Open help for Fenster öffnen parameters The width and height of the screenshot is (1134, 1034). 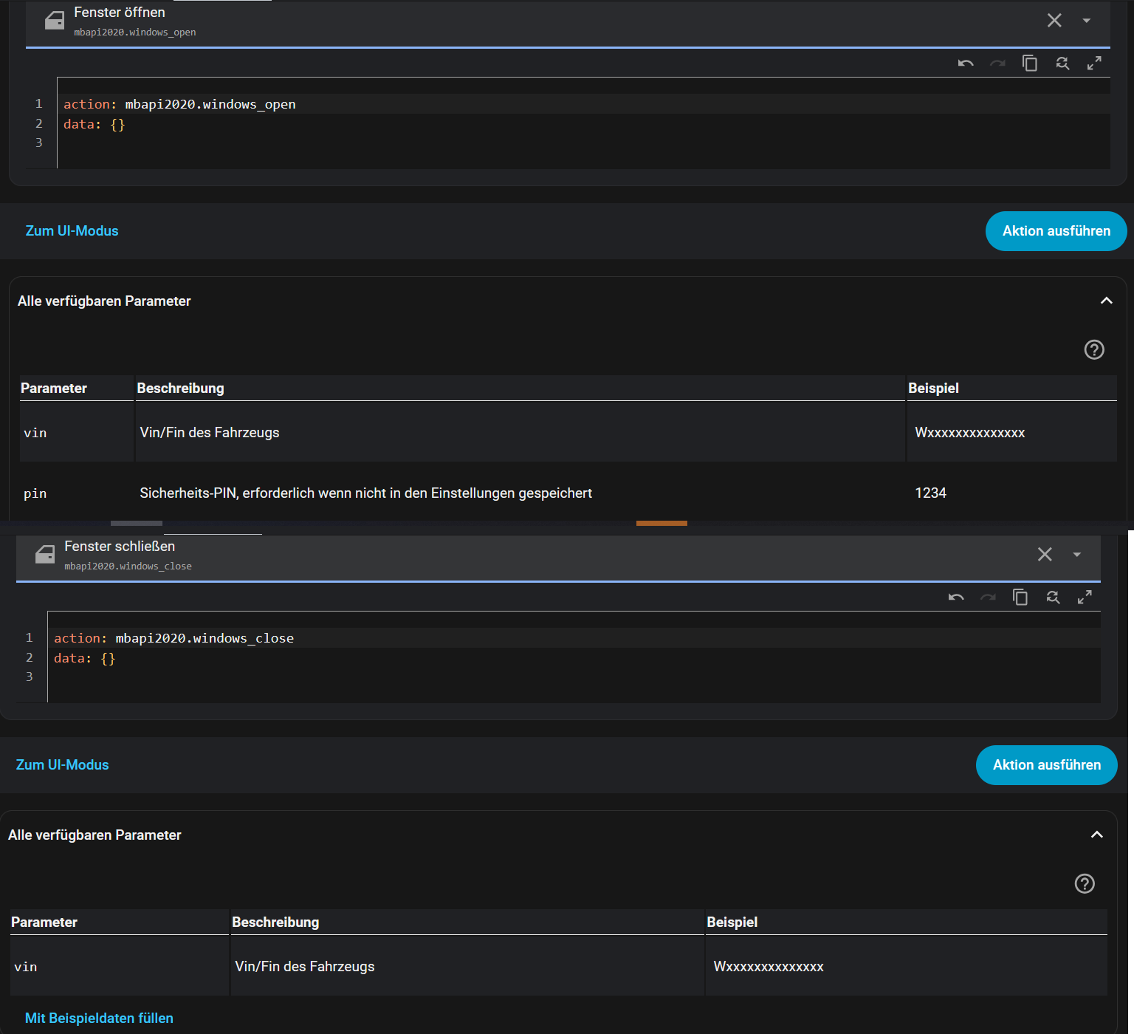point(1094,349)
